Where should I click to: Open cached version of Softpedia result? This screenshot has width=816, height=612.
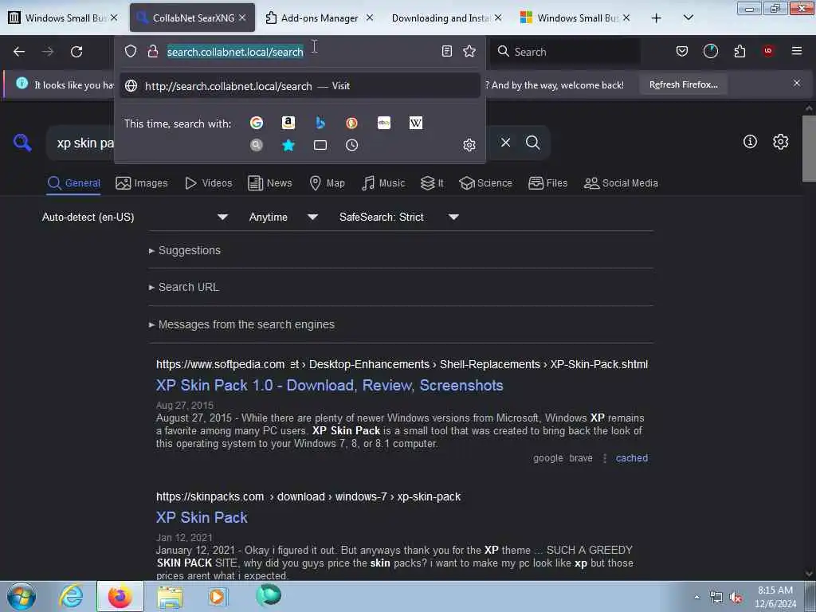(x=632, y=458)
